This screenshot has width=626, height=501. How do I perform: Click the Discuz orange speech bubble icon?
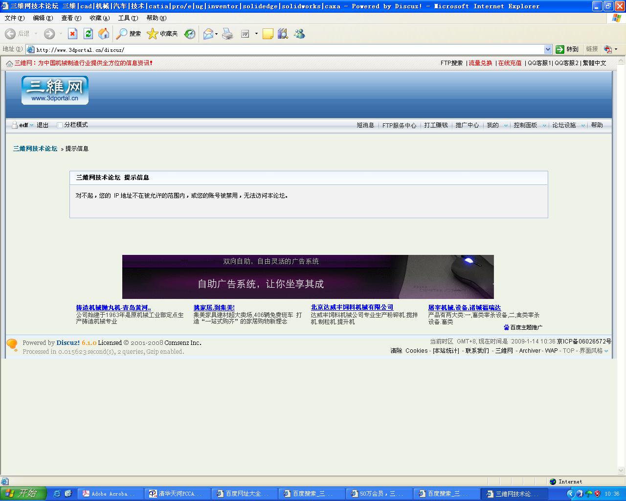(x=12, y=345)
